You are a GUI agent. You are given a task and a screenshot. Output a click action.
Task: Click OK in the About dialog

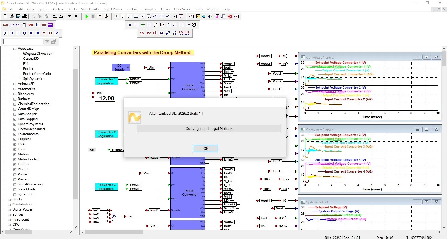pyautogui.click(x=206, y=149)
